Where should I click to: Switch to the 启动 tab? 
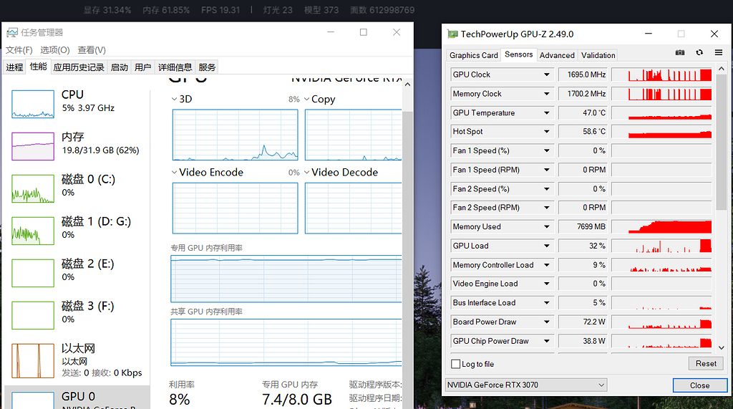pyautogui.click(x=120, y=67)
